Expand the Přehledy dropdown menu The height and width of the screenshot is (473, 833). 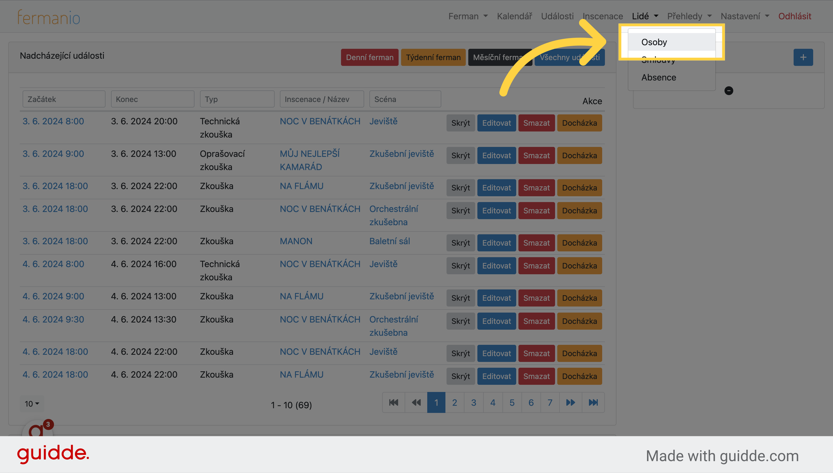[x=689, y=16]
